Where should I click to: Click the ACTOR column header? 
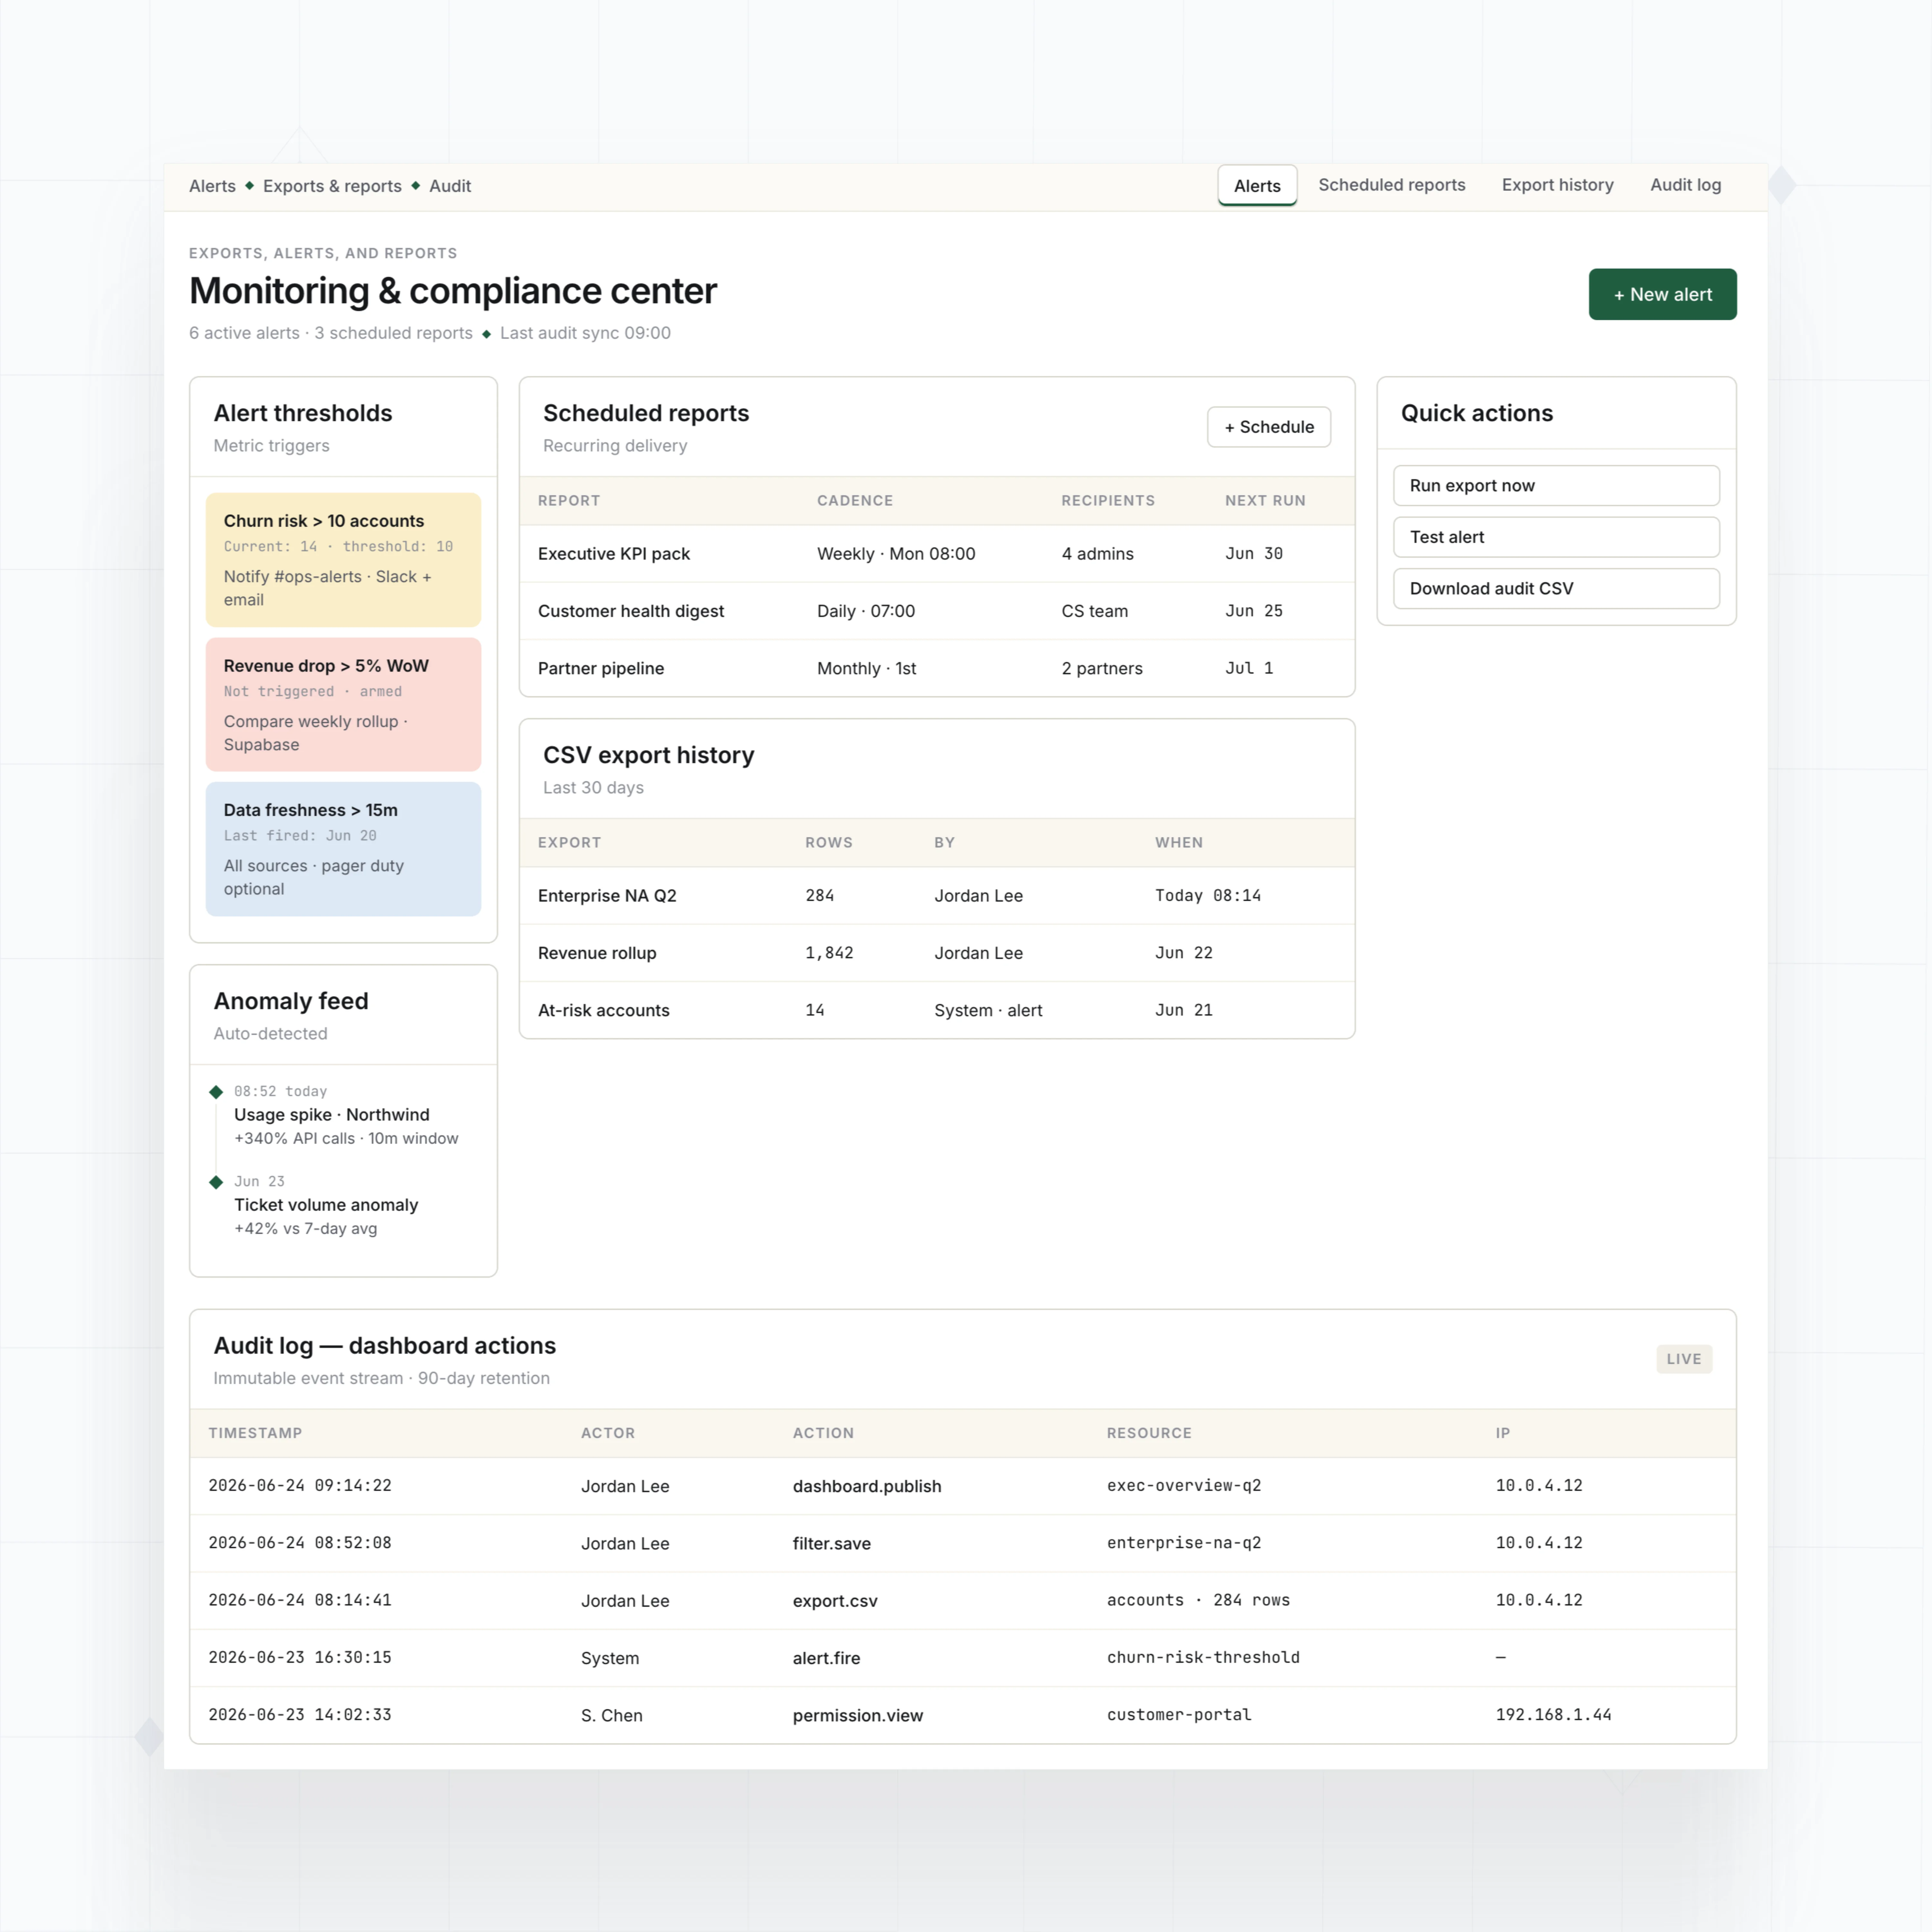coord(608,1433)
